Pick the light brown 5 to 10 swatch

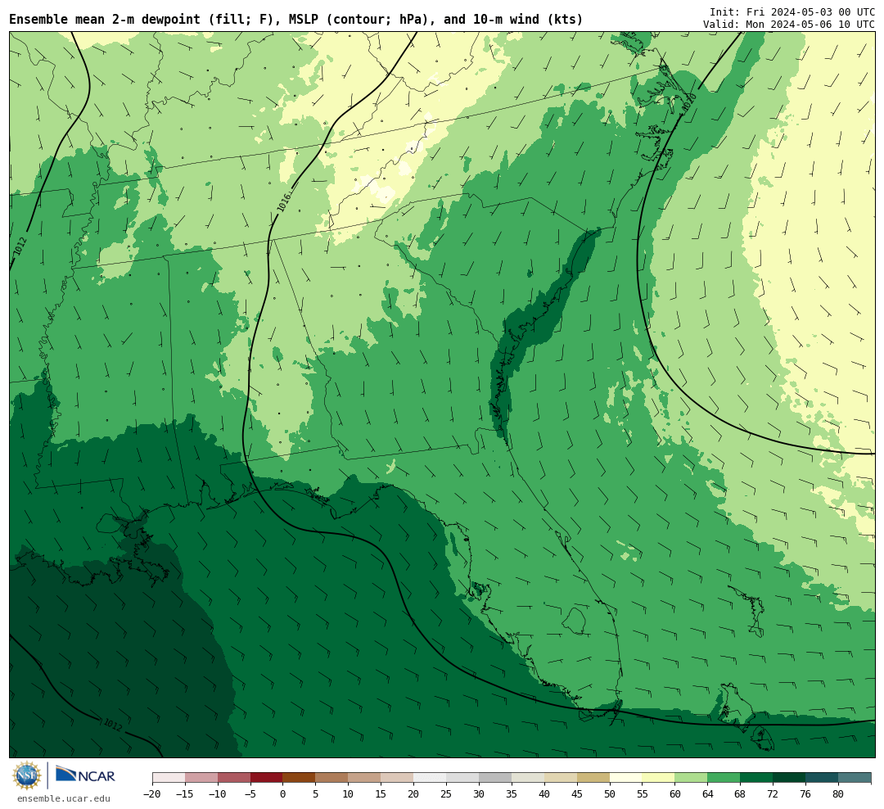(x=331, y=777)
